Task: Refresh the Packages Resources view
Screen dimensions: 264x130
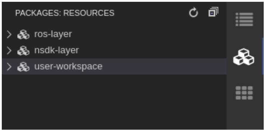Action: pyautogui.click(x=193, y=13)
